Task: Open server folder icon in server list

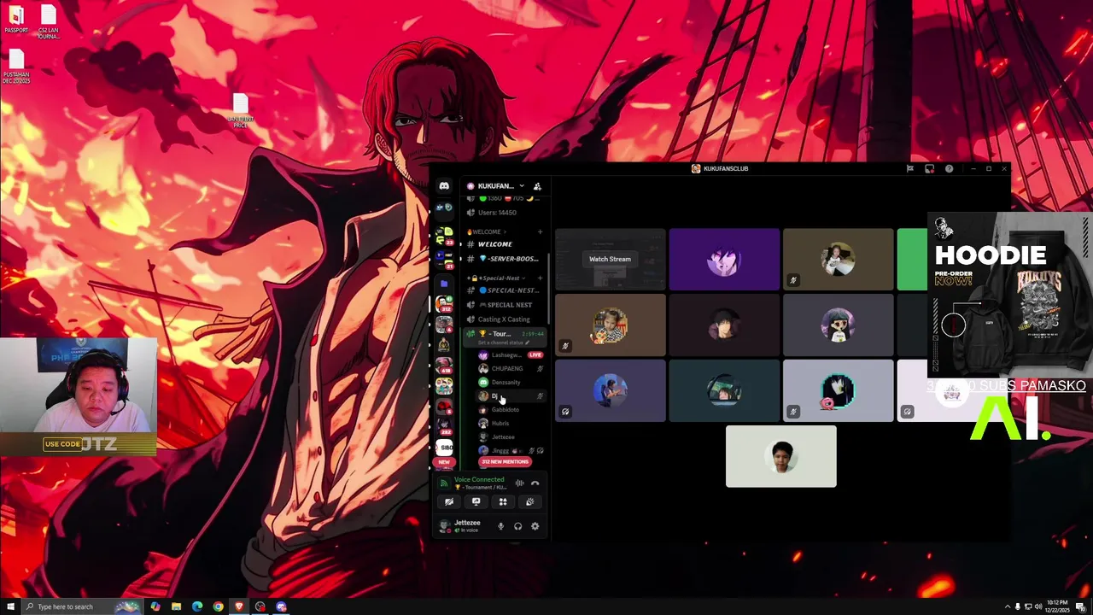Action: pos(444,284)
